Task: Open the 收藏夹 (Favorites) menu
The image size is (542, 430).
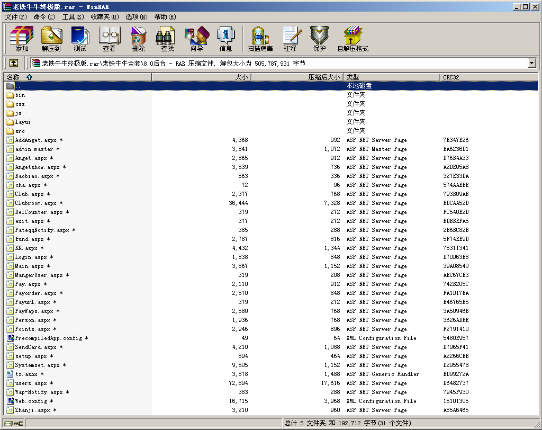Action: pos(104,17)
